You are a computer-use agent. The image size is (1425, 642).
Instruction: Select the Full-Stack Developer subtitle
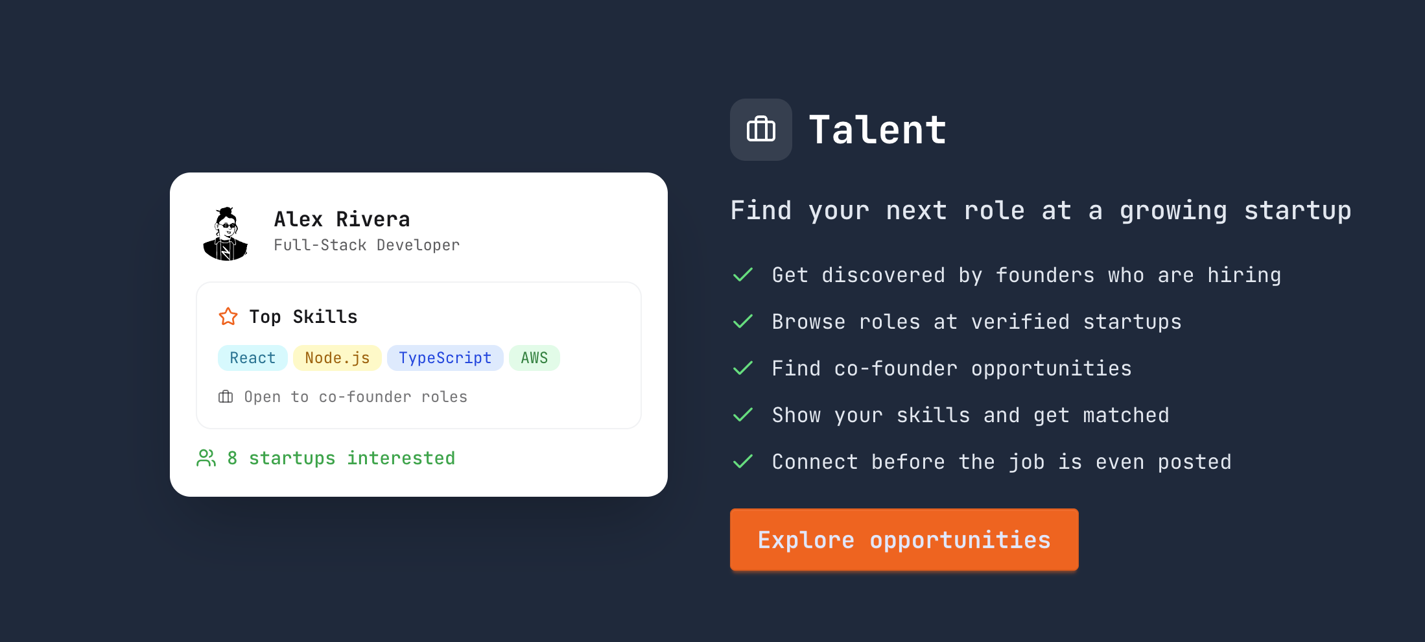(366, 245)
